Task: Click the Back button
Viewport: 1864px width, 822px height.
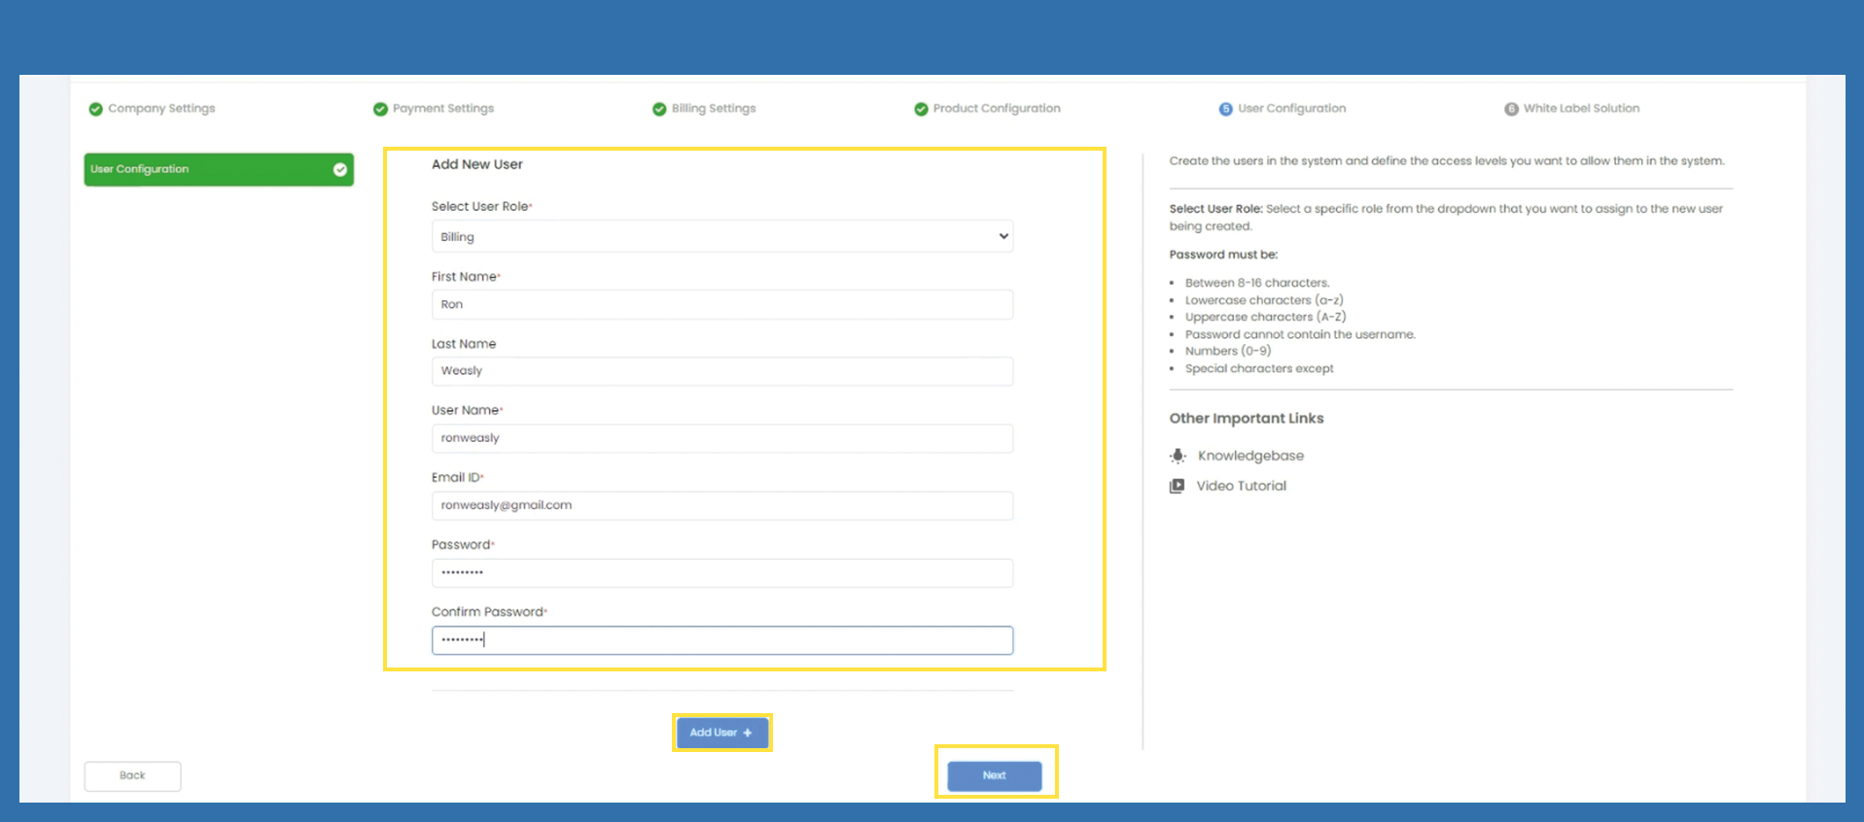Action: pyautogui.click(x=132, y=775)
